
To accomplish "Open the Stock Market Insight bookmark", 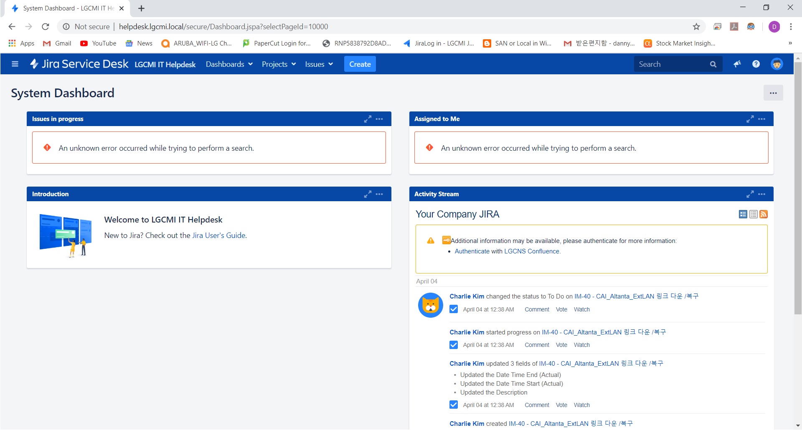I will click(x=680, y=43).
